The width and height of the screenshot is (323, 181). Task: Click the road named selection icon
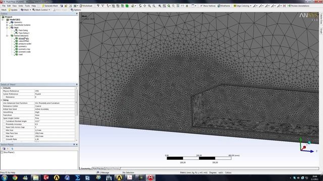(16, 54)
